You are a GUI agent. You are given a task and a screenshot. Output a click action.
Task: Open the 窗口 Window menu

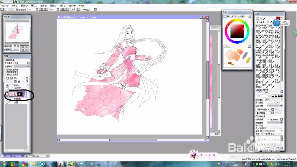72,6
